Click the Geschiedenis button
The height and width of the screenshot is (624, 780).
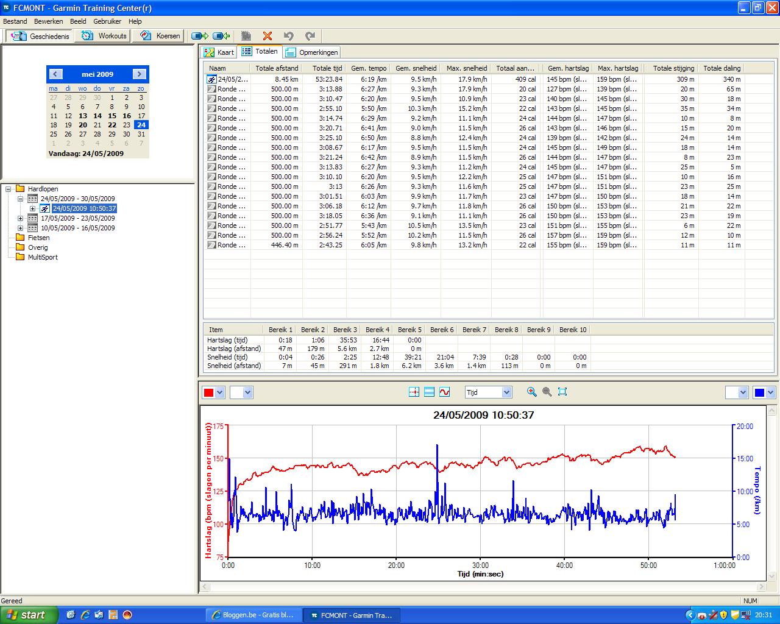click(x=40, y=36)
